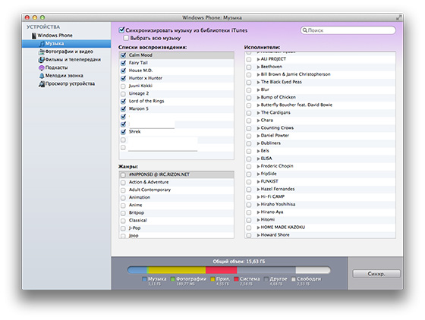This screenshot has width=425, height=320.
Task: Expand Frederic Chopin artist
Action: click(258, 166)
